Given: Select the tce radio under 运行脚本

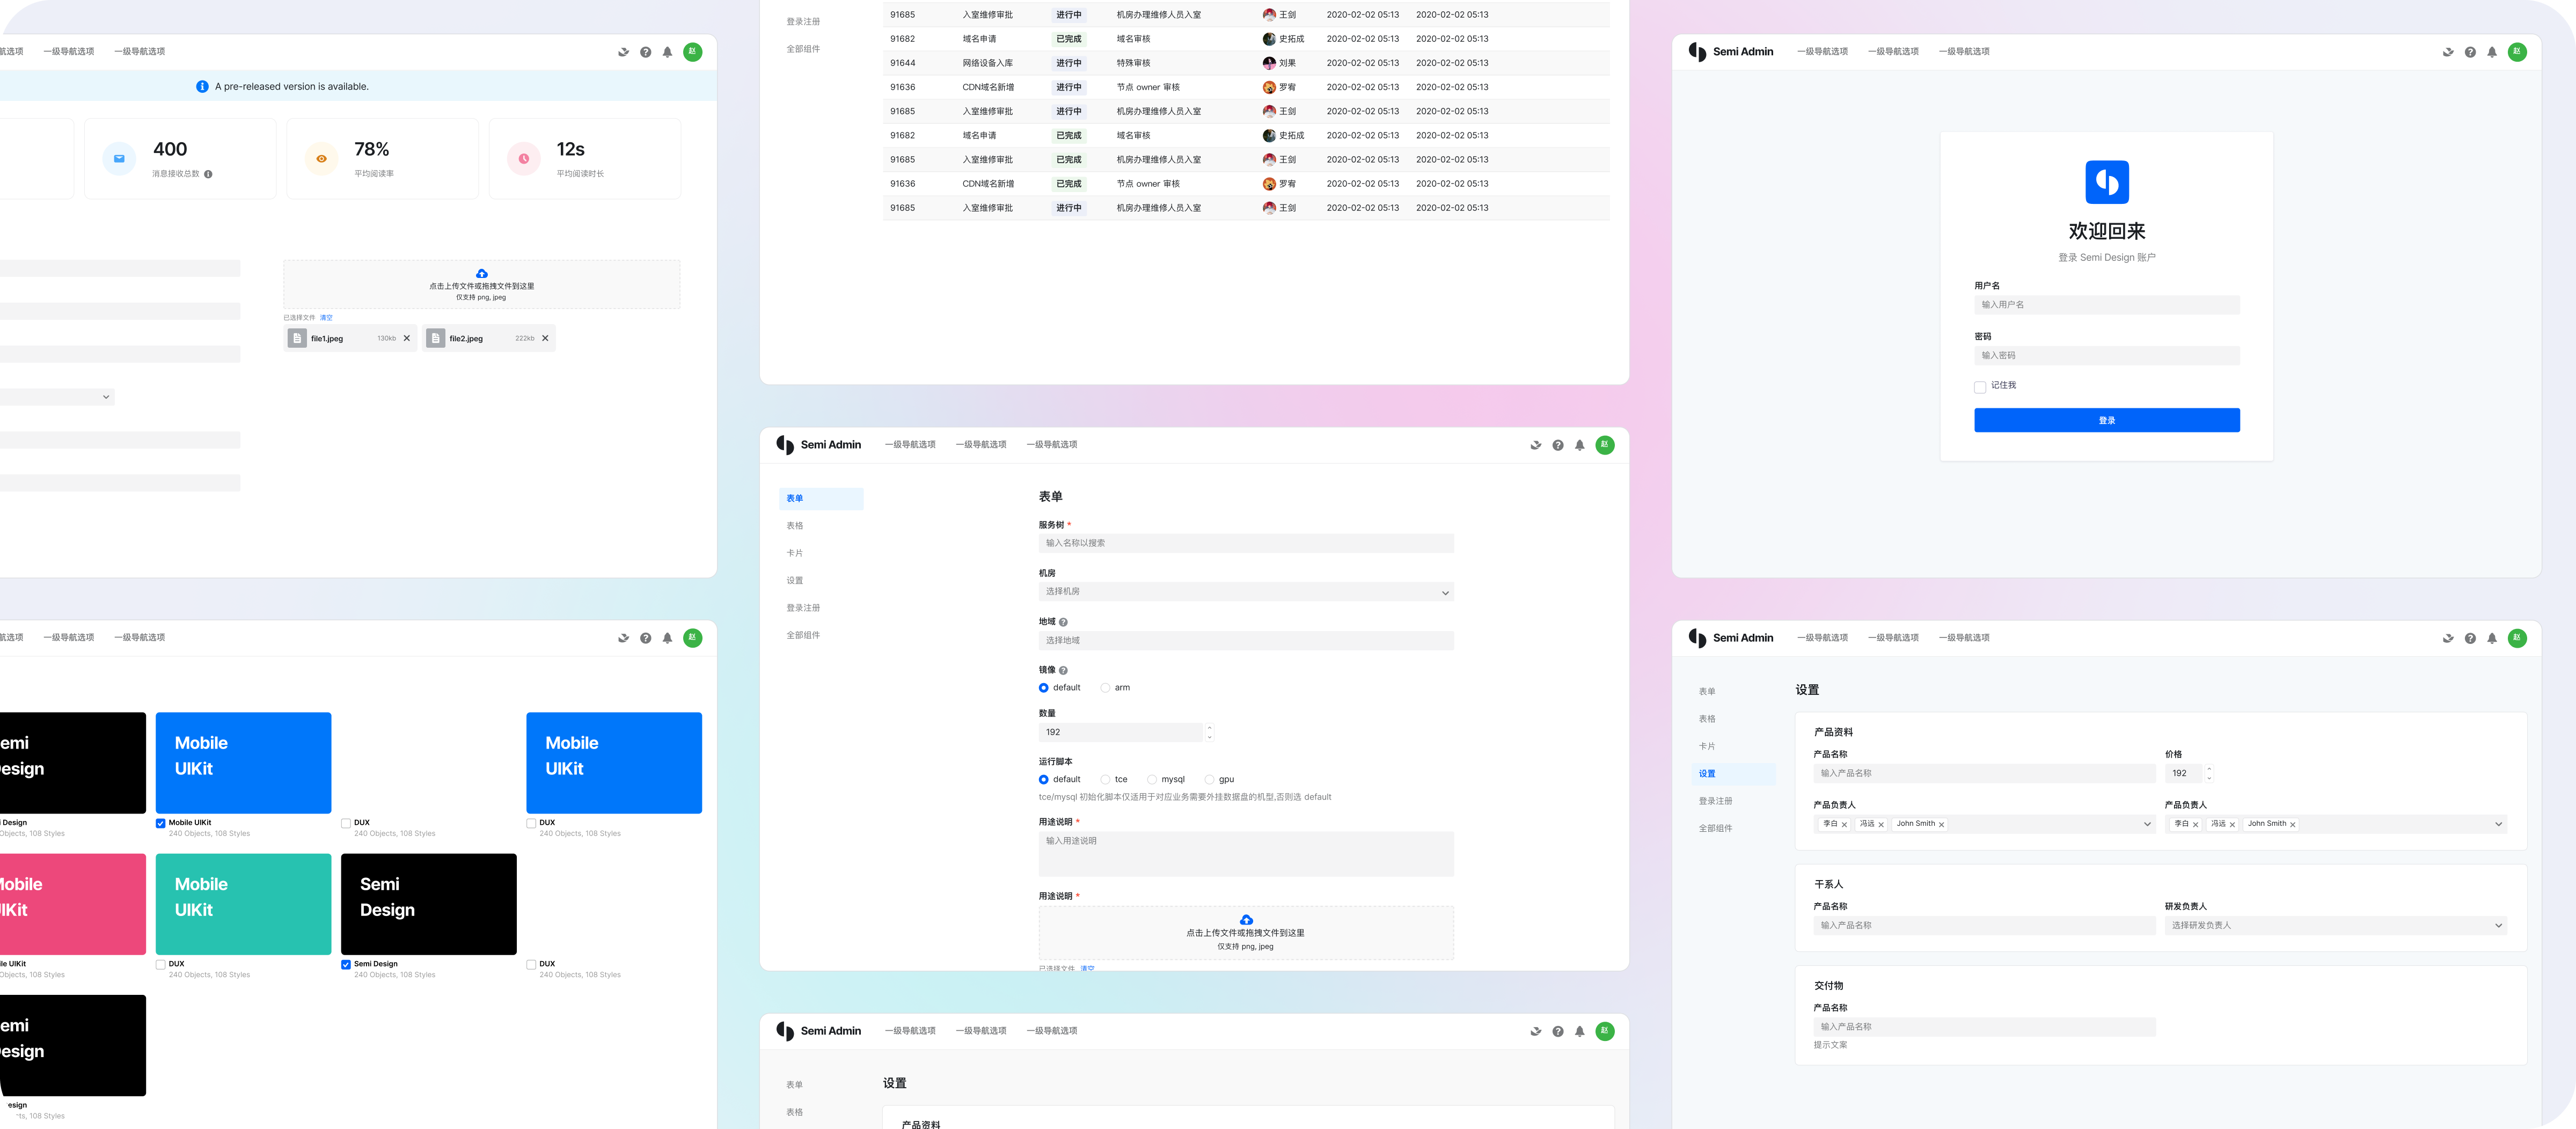Looking at the screenshot, I should click(x=1105, y=780).
